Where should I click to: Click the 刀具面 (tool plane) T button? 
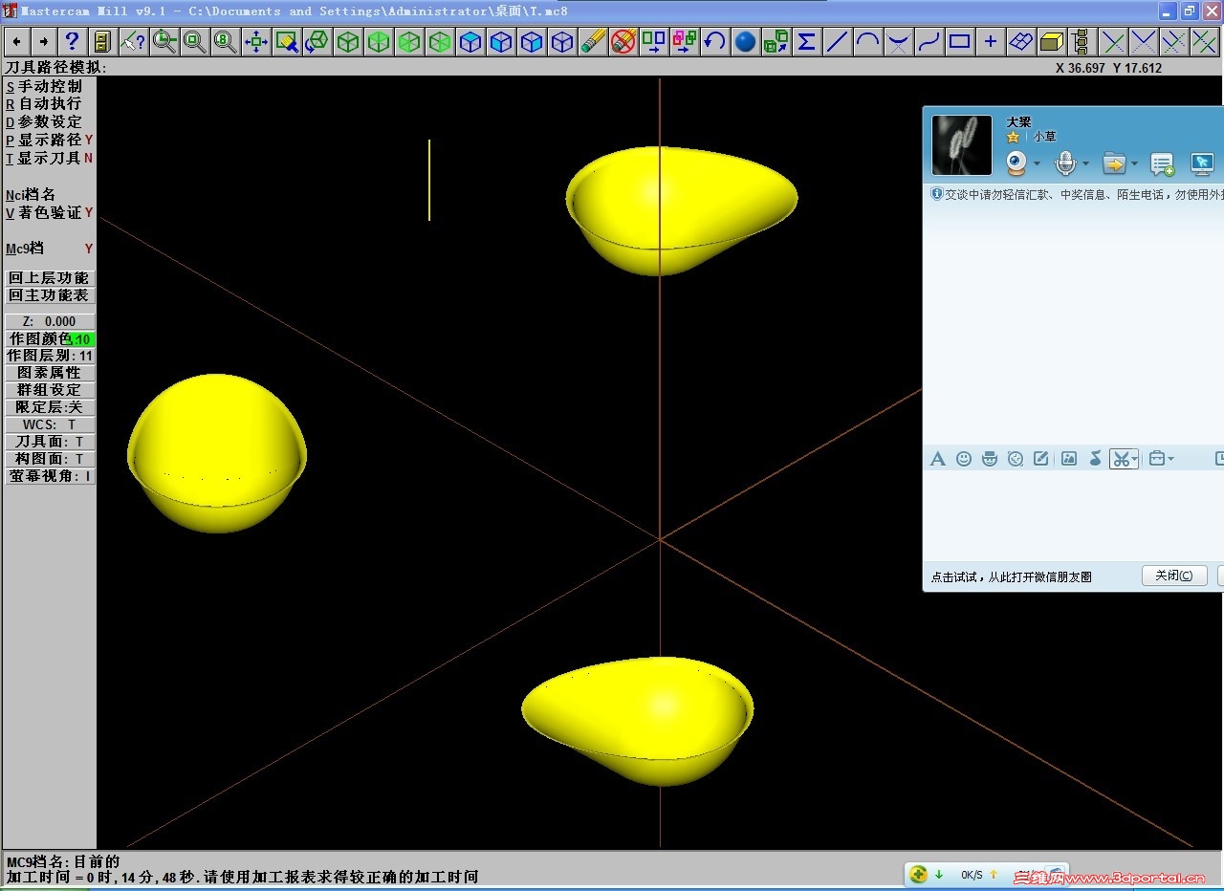[x=50, y=442]
